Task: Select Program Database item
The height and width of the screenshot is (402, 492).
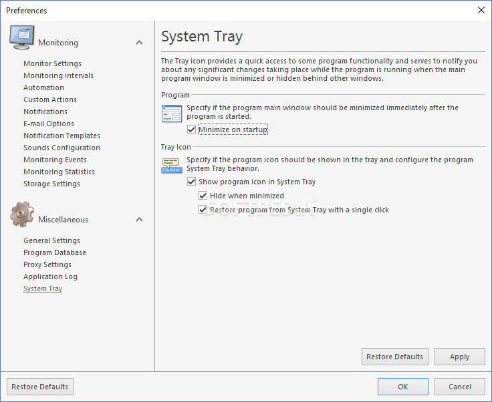Action: [x=55, y=252]
